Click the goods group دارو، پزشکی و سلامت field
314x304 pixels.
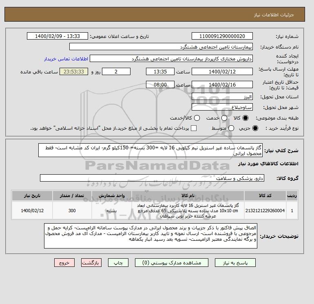click(x=152, y=178)
